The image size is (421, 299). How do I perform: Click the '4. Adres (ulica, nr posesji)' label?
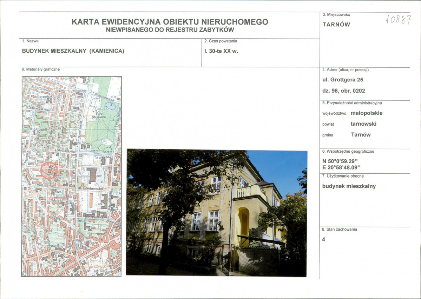346,70
